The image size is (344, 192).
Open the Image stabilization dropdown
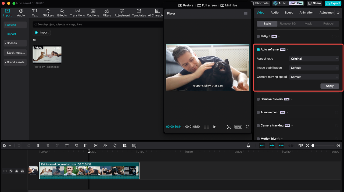coord(314,68)
